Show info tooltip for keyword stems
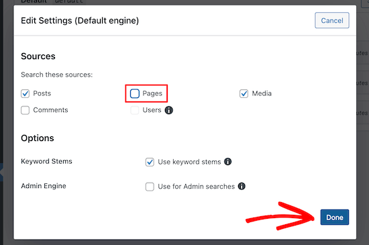Viewport: 369px width, 245px height. pos(227,162)
